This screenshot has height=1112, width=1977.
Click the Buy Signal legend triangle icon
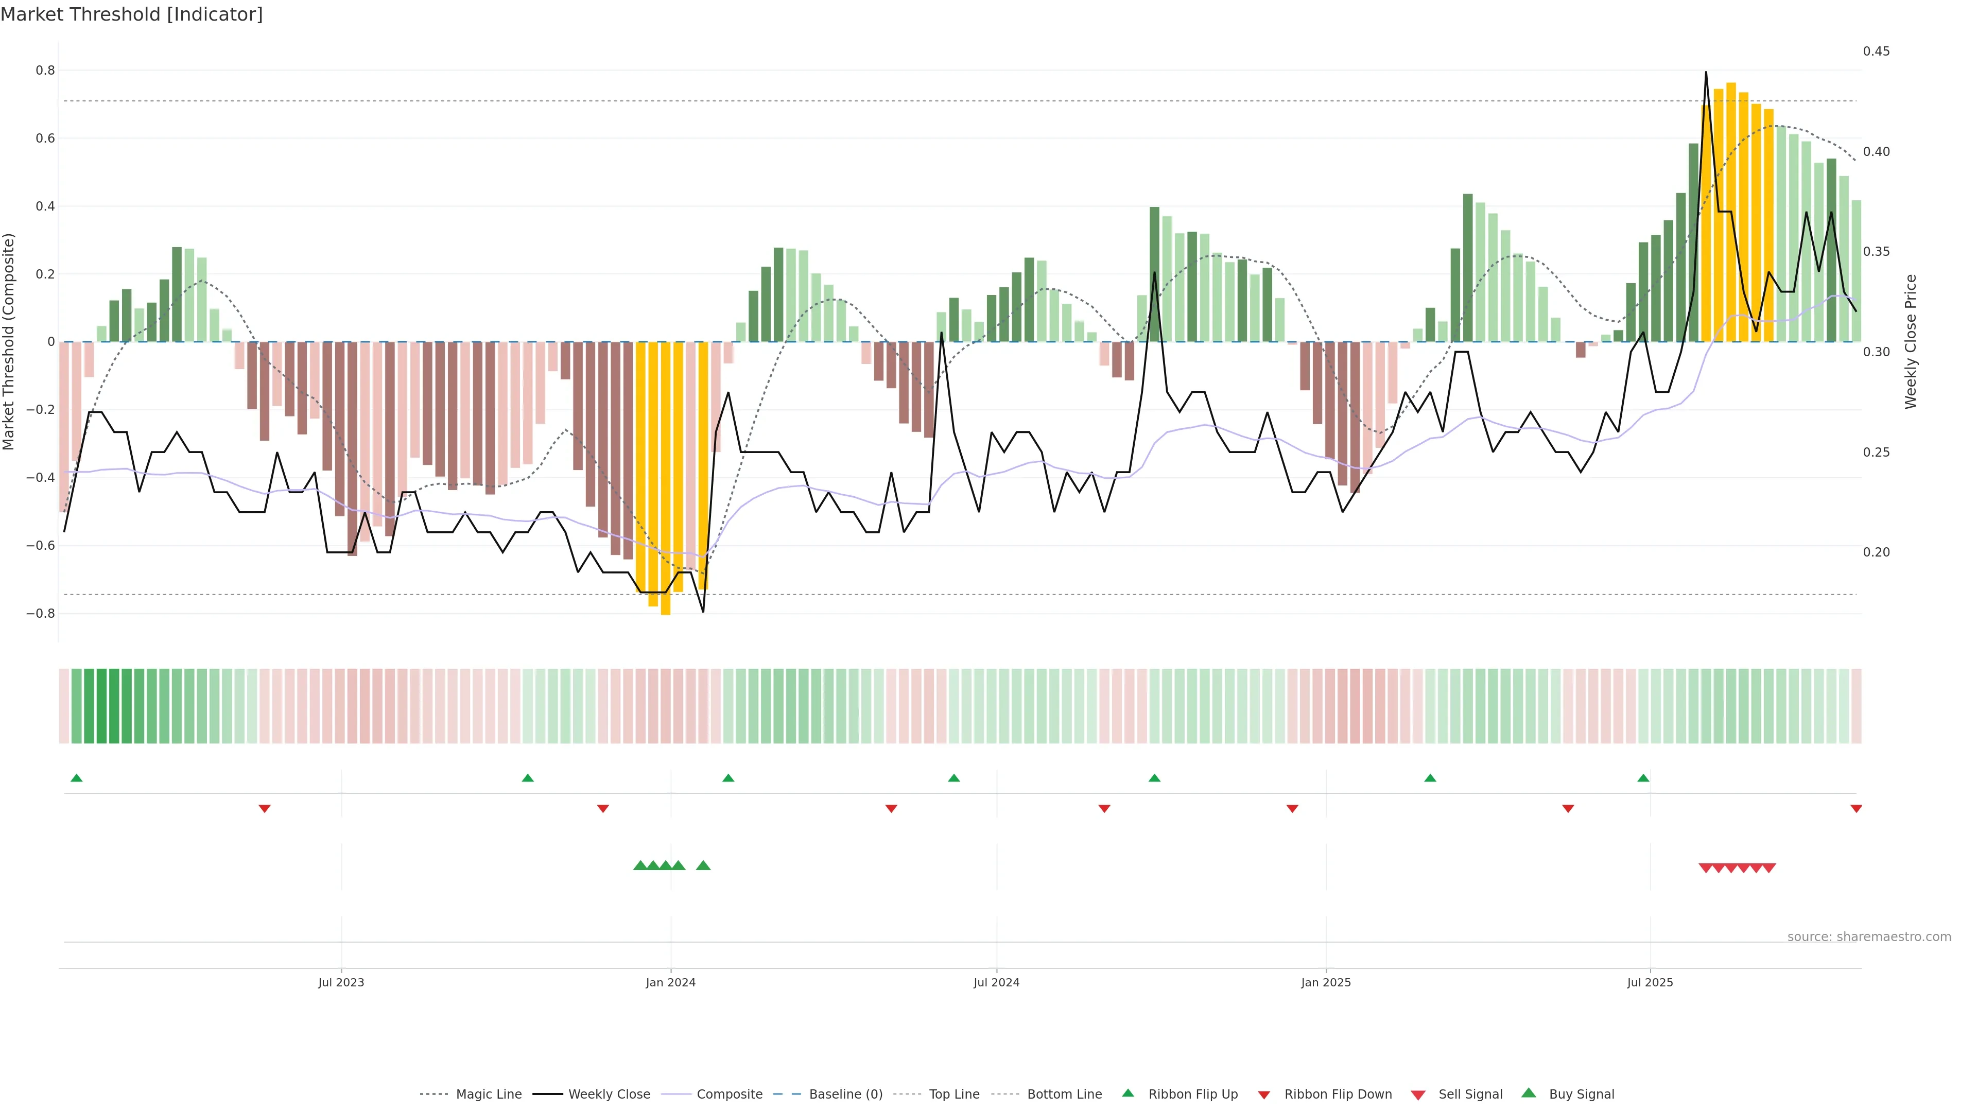pos(1529,1093)
